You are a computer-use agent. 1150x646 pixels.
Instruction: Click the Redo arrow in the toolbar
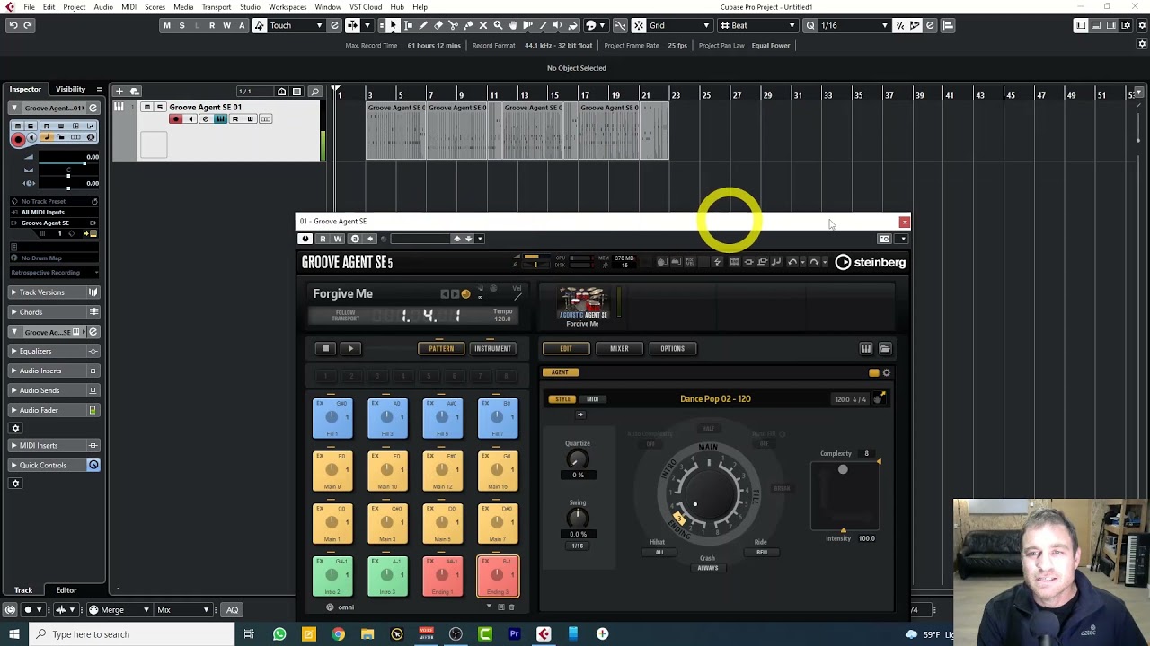[28, 25]
